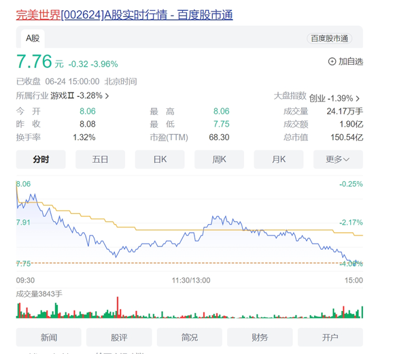Click the 市盈(TTM) value 68.30
Viewport: 408px width, 354px height.
219,138
